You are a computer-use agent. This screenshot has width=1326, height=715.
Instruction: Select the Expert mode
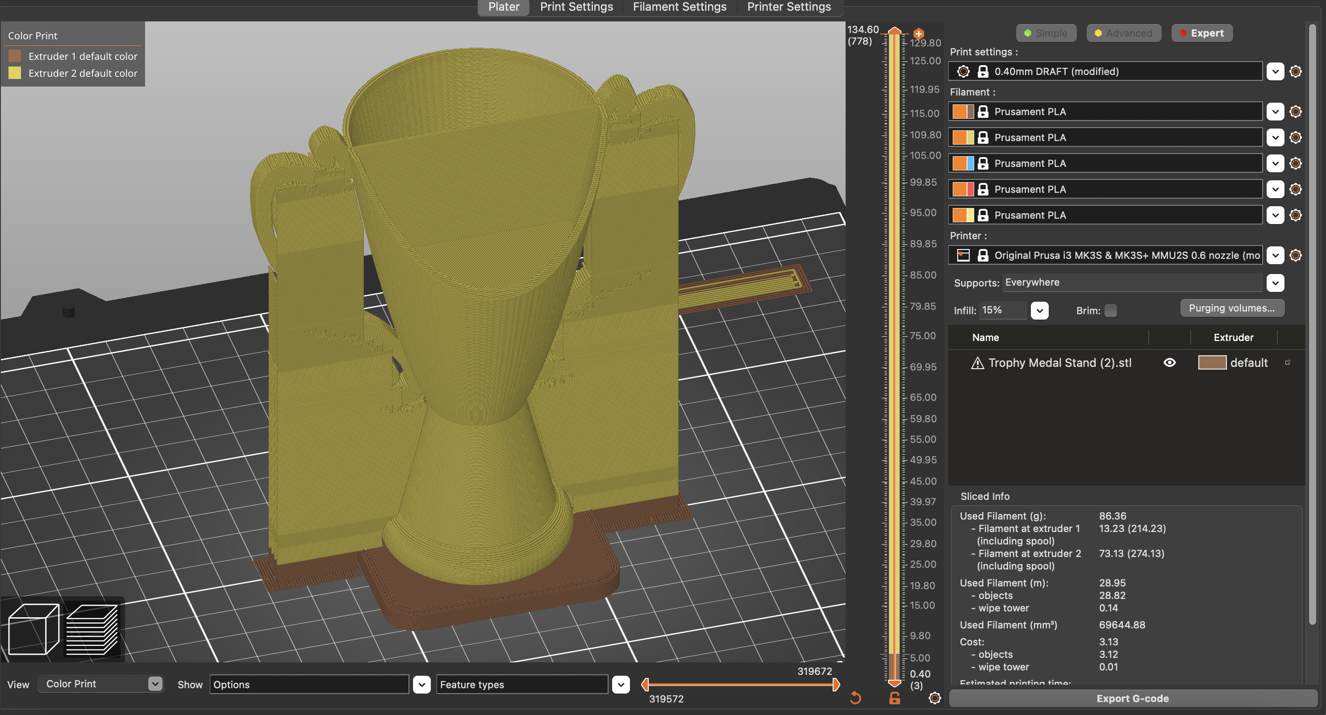tap(1201, 33)
